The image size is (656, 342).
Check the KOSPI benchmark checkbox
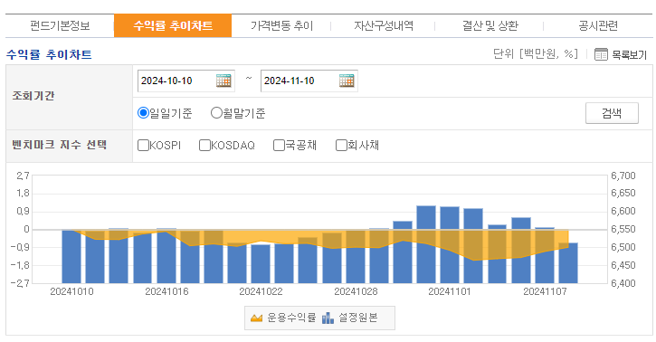[x=144, y=145]
